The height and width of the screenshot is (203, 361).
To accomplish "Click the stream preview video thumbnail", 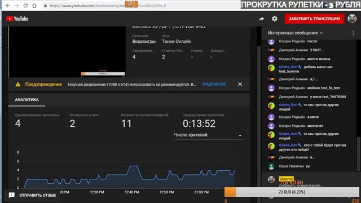I will point(67,52).
